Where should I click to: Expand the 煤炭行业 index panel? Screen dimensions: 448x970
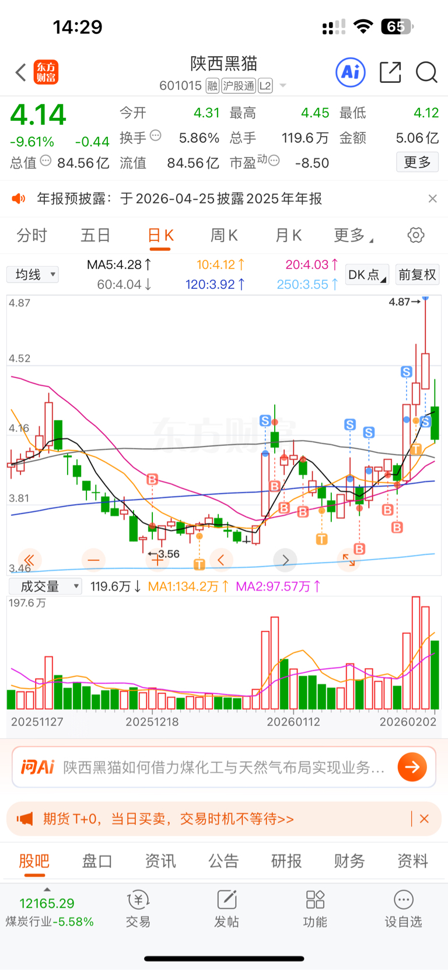[x=47, y=889]
